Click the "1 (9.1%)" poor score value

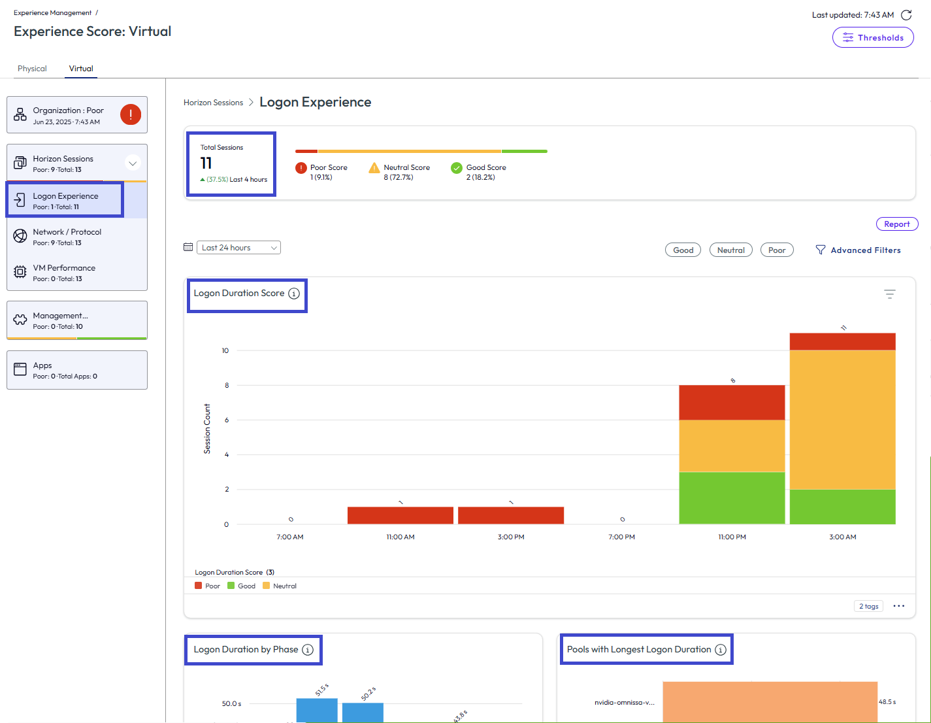[321, 177]
